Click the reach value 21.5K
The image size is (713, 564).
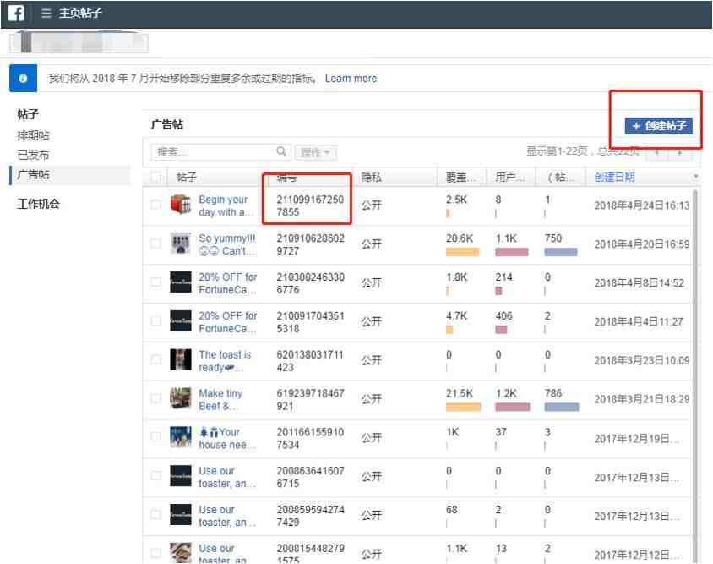pyautogui.click(x=460, y=393)
